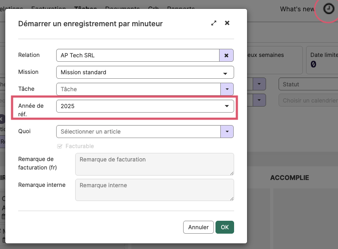Click the timer clock icon in header

[329, 9]
